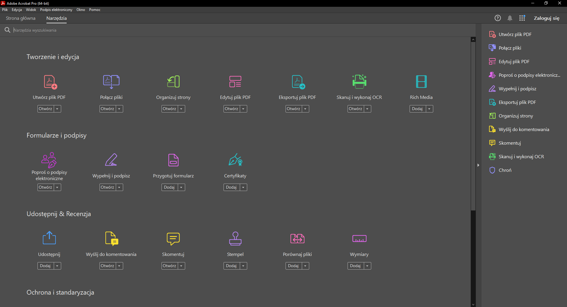Image resolution: width=567 pixels, height=307 pixels.
Task: Open Eksportuj plik PDF shortcut in right pane
Action: tap(512, 102)
